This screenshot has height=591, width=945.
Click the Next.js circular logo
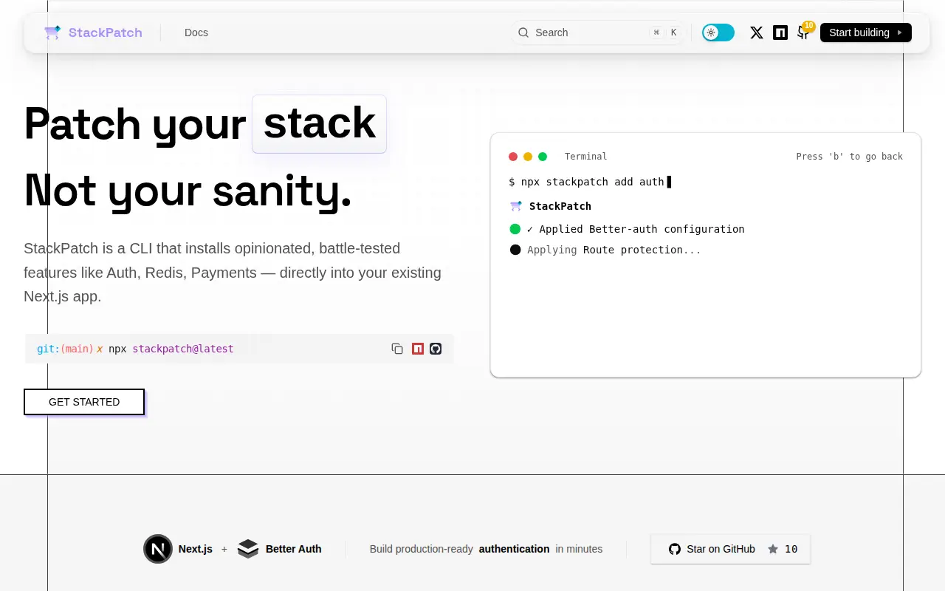click(158, 549)
